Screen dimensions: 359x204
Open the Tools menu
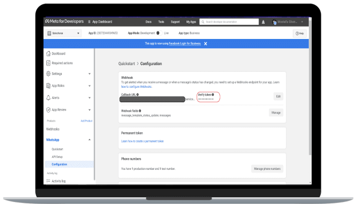(161, 22)
